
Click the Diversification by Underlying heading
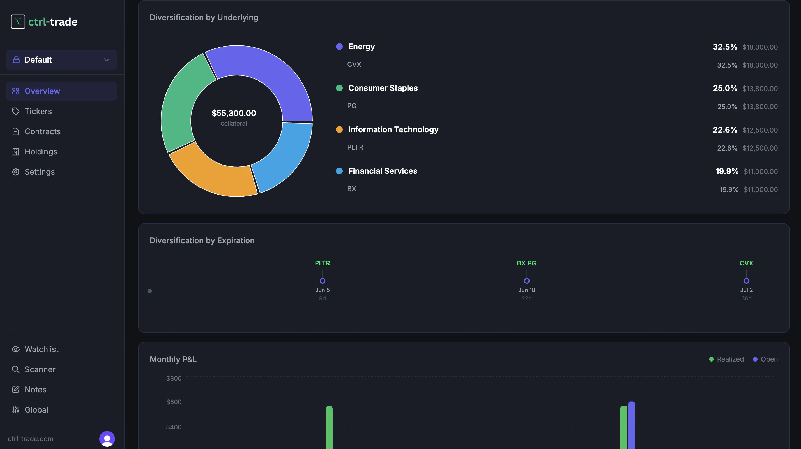pos(204,17)
